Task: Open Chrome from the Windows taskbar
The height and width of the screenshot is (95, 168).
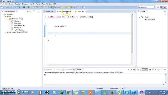Action: click(69, 93)
